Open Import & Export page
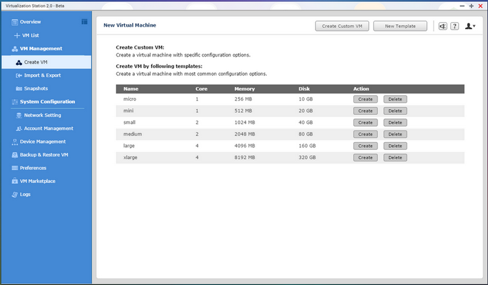Viewport: 488px width, 285px height. click(42, 75)
